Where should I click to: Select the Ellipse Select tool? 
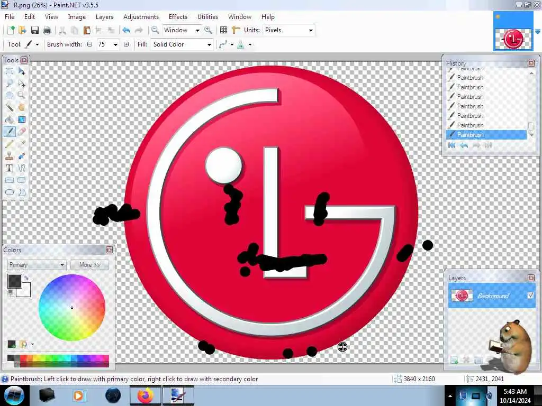tap(10, 96)
